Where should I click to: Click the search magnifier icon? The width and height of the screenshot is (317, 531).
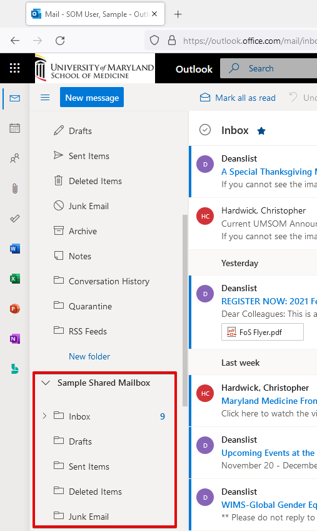[234, 68]
